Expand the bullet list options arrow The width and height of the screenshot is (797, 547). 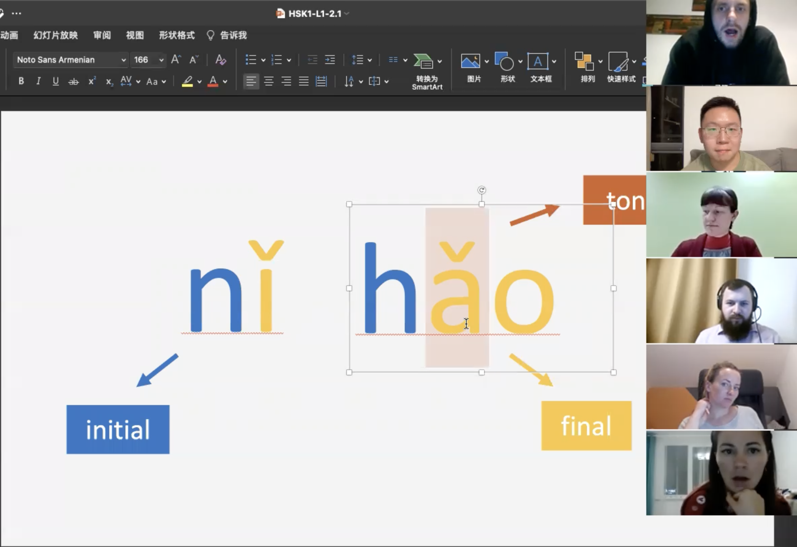(263, 60)
